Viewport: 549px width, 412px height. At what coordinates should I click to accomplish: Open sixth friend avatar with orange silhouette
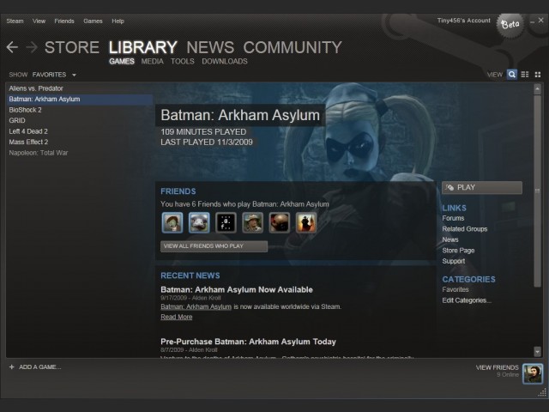[306, 222]
